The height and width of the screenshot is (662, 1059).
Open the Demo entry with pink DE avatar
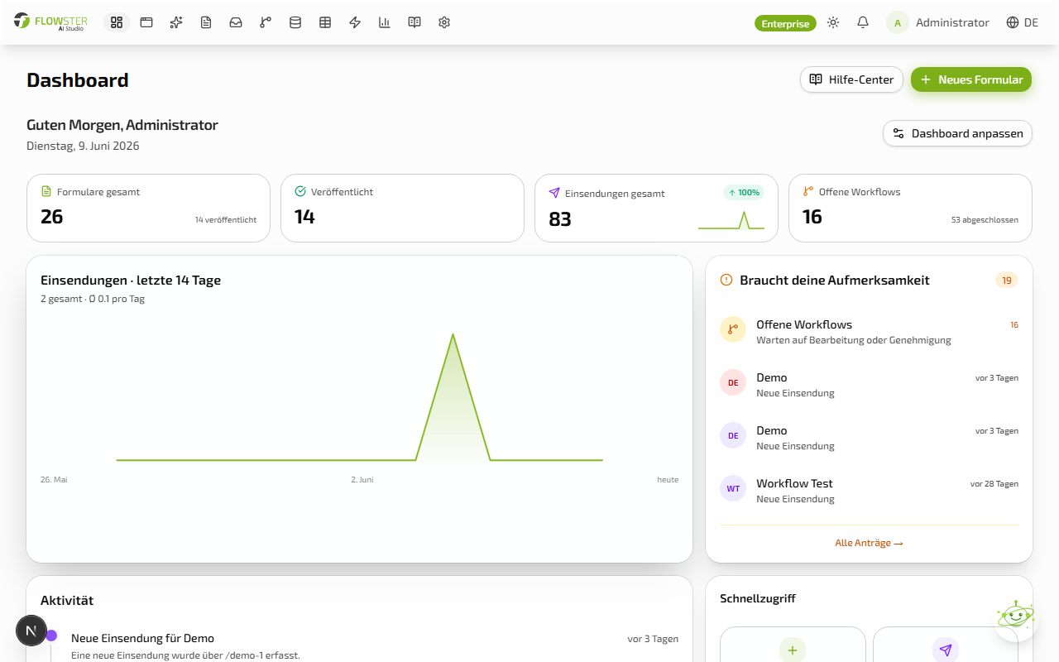pos(869,384)
